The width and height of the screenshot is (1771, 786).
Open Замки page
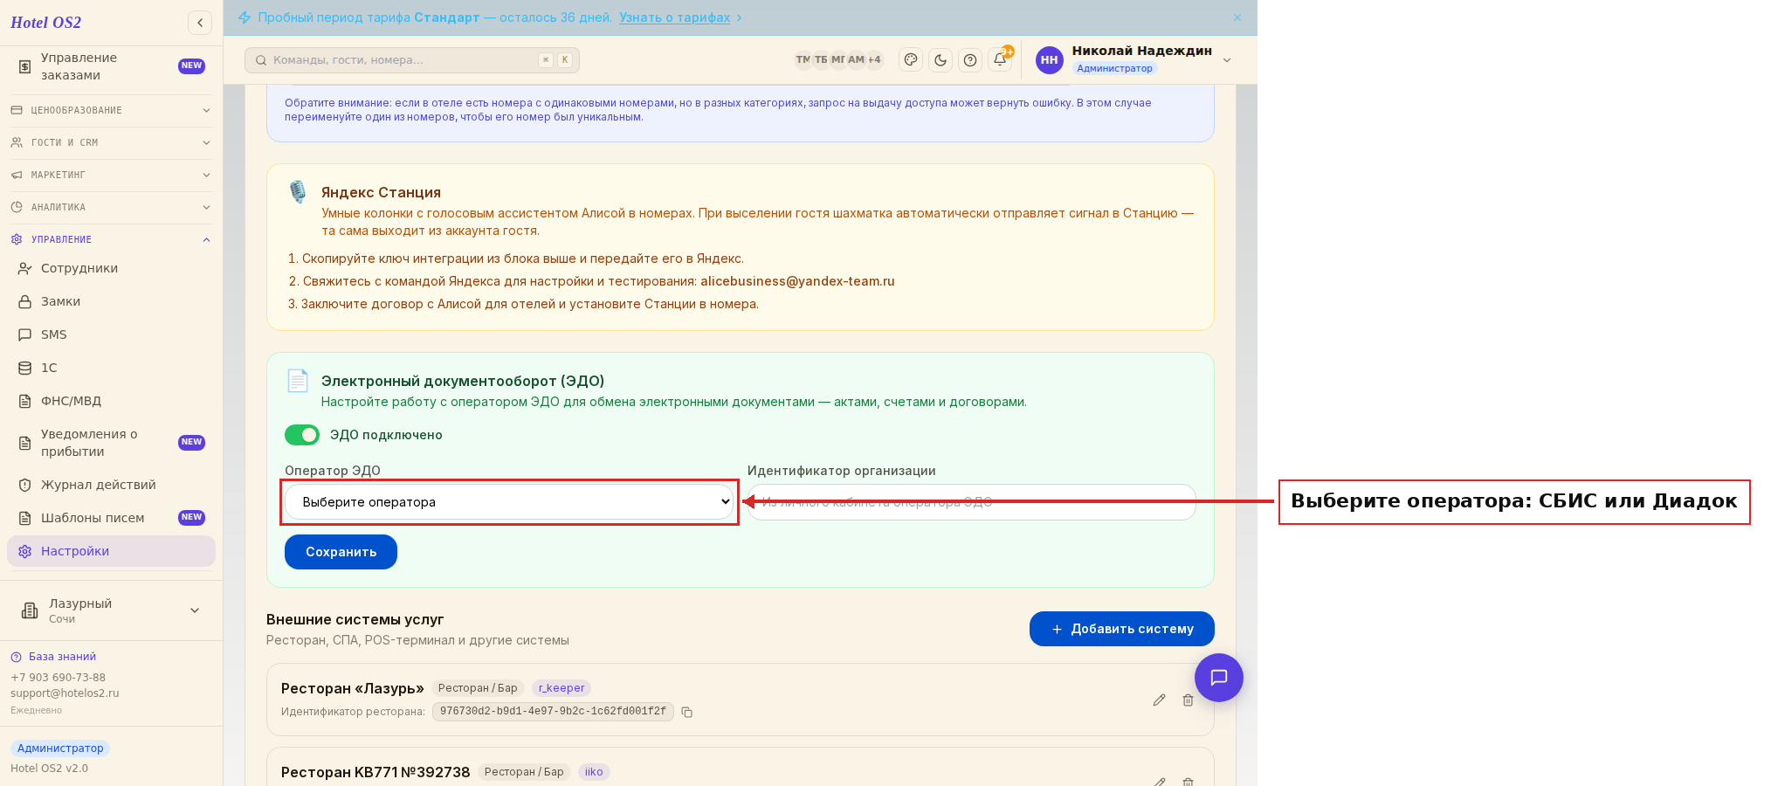coord(111,301)
